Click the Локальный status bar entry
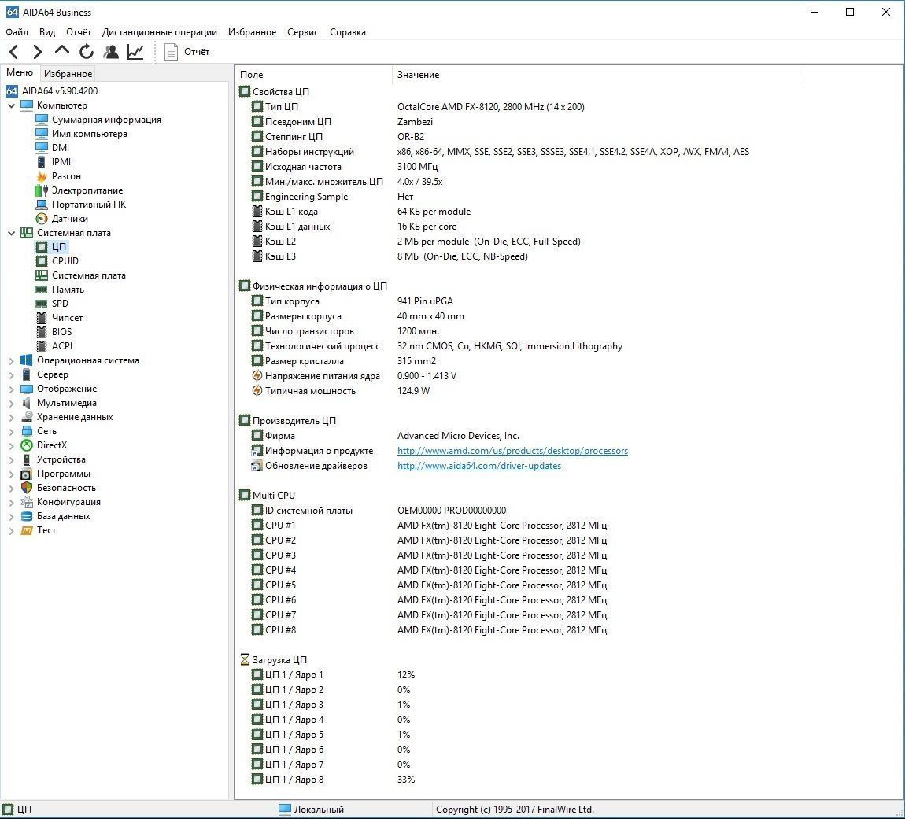 [x=312, y=810]
